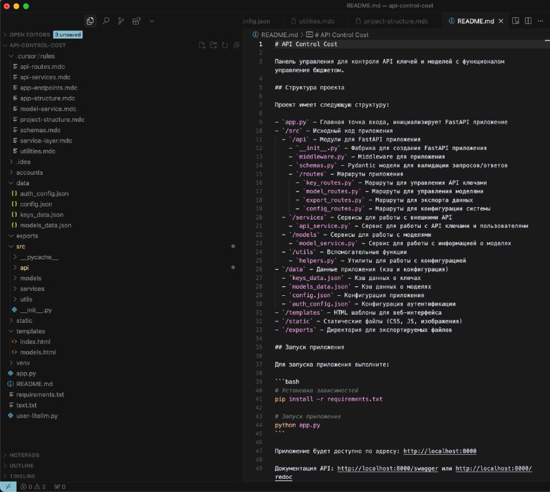Image resolution: width=550 pixels, height=492 pixels.
Task: Click the '3 unsaved' badge
Action: pyautogui.click(x=67, y=34)
